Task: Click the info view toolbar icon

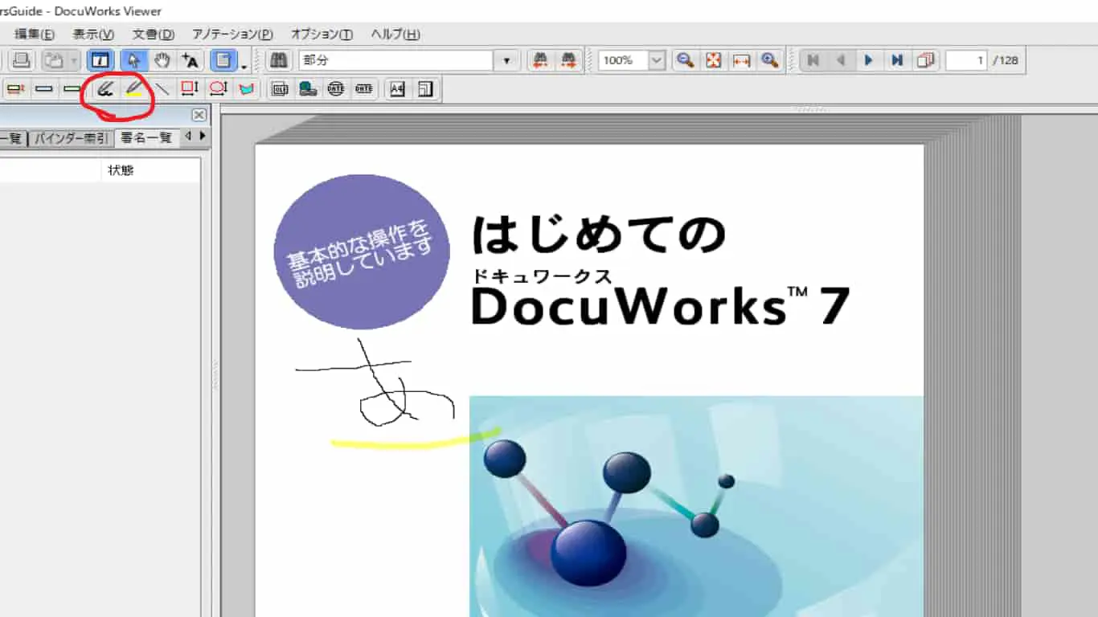Action: point(100,60)
